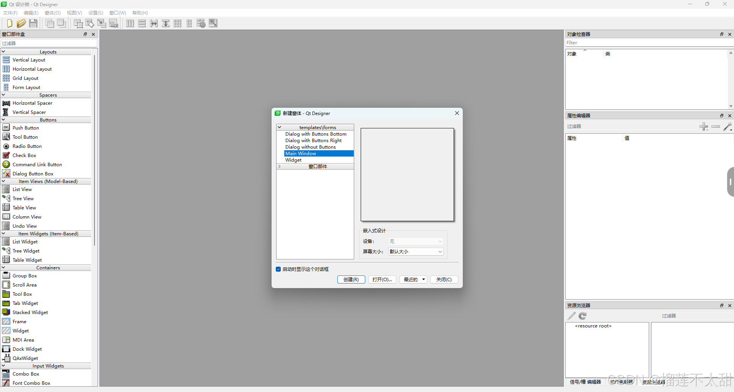Click the Vertical Splitter layout icon

click(x=166, y=23)
